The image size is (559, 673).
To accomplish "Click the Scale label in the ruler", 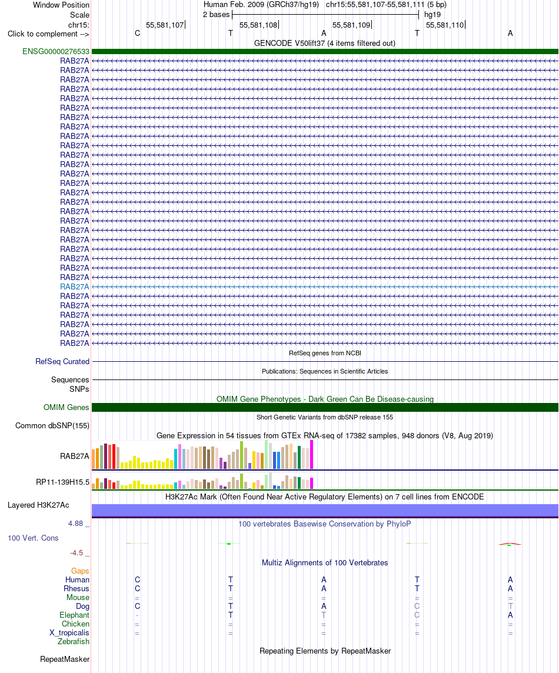I will 80,15.
